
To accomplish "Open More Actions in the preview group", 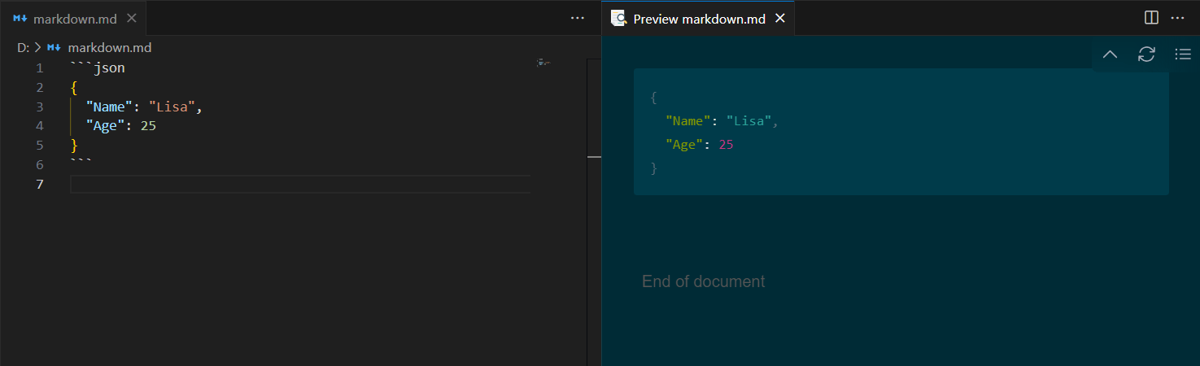I will [x=1177, y=18].
